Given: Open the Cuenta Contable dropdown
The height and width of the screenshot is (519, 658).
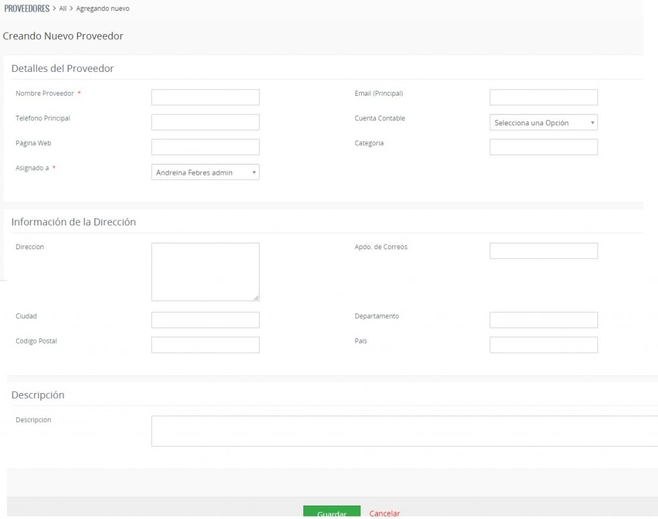Looking at the screenshot, I should (x=544, y=123).
